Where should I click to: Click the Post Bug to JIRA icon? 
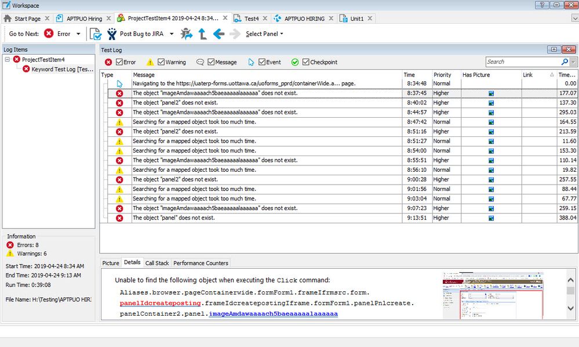pyautogui.click(x=111, y=34)
